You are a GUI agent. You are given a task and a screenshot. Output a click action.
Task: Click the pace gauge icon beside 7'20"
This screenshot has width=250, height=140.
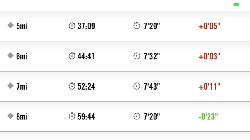point(137,116)
